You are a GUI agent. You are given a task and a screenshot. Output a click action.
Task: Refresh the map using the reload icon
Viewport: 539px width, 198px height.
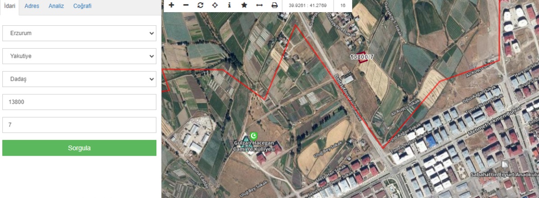coord(200,5)
